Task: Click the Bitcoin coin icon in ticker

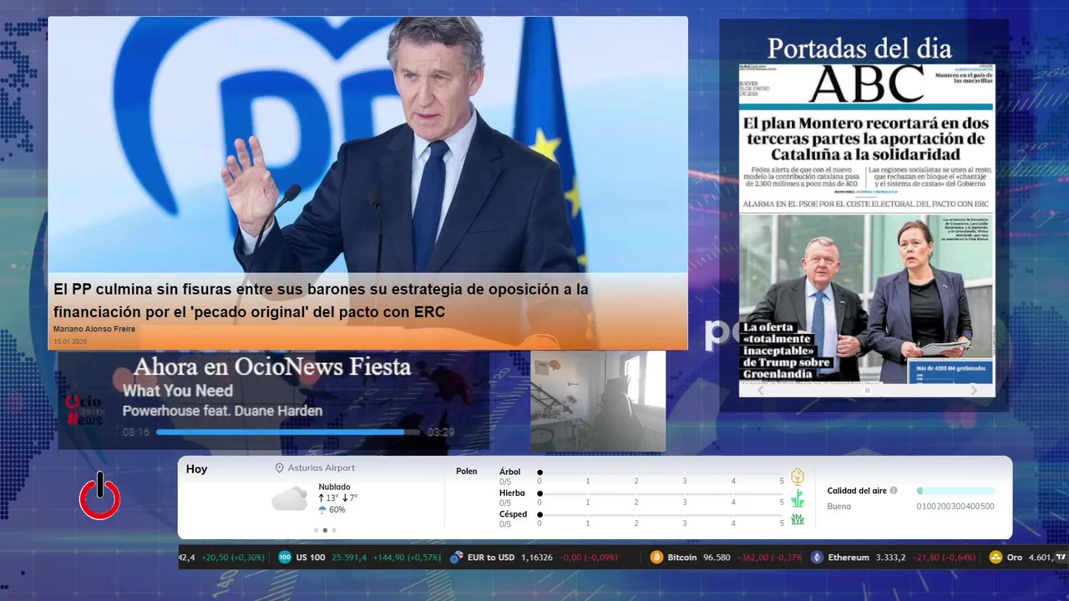Action: click(656, 558)
